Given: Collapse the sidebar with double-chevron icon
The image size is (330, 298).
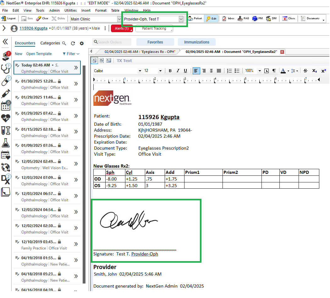Looking at the screenshot, I should point(5,42).
